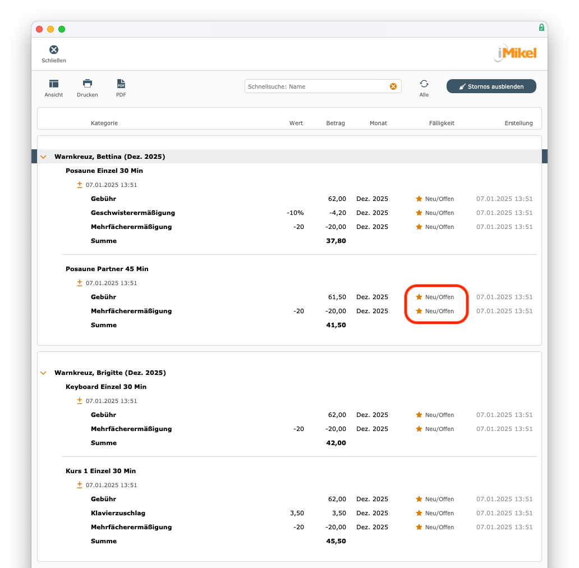
Task: Toggle plus-minus under Keyboard Einzel 30 Min
Action: tap(80, 401)
